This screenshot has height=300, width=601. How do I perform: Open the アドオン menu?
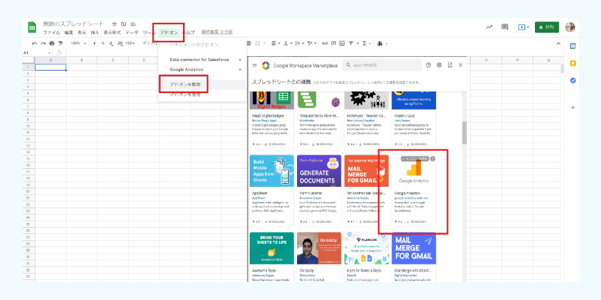[168, 33]
